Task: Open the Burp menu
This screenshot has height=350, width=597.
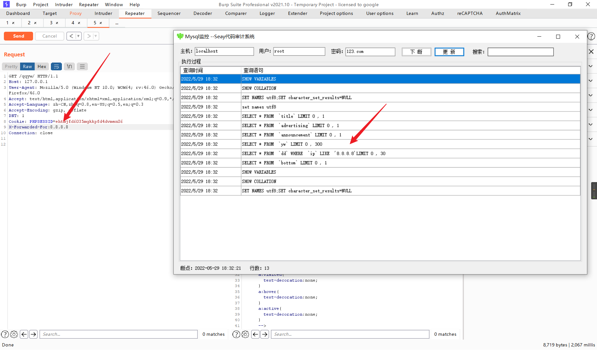Action: [x=21, y=5]
